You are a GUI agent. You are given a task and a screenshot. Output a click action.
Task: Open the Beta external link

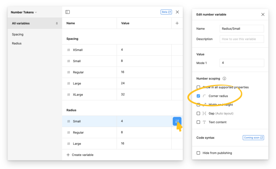pos(166,12)
